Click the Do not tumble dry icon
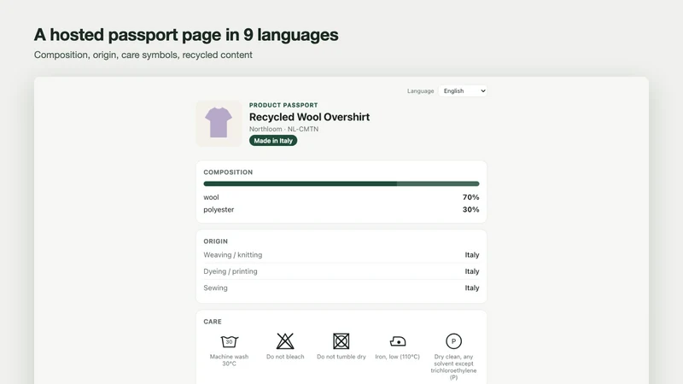The height and width of the screenshot is (384, 683). pyautogui.click(x=341, y=341)
